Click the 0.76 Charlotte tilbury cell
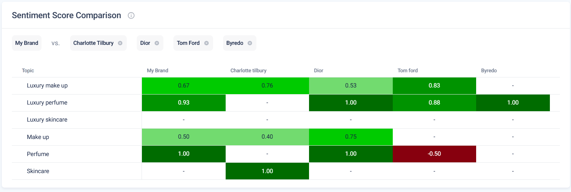Viewport: 571px width, 192px height. coord(267,86)
